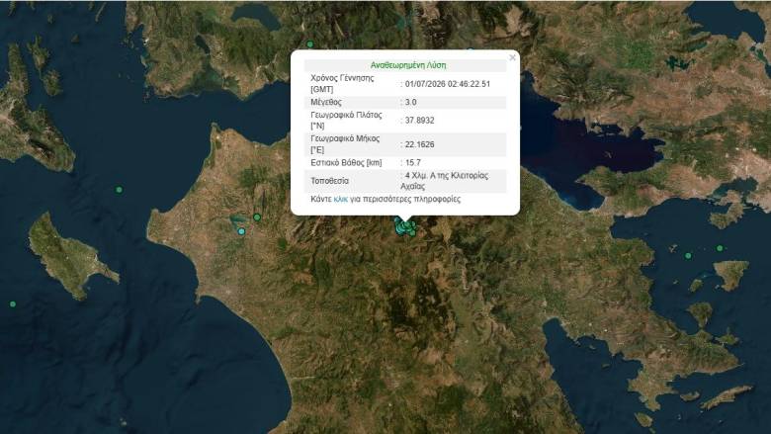Click the 'Χρόνος Γέννησης [GMT]' label
The height and width of the screenshot is (434, 771).
click(342, 84)
